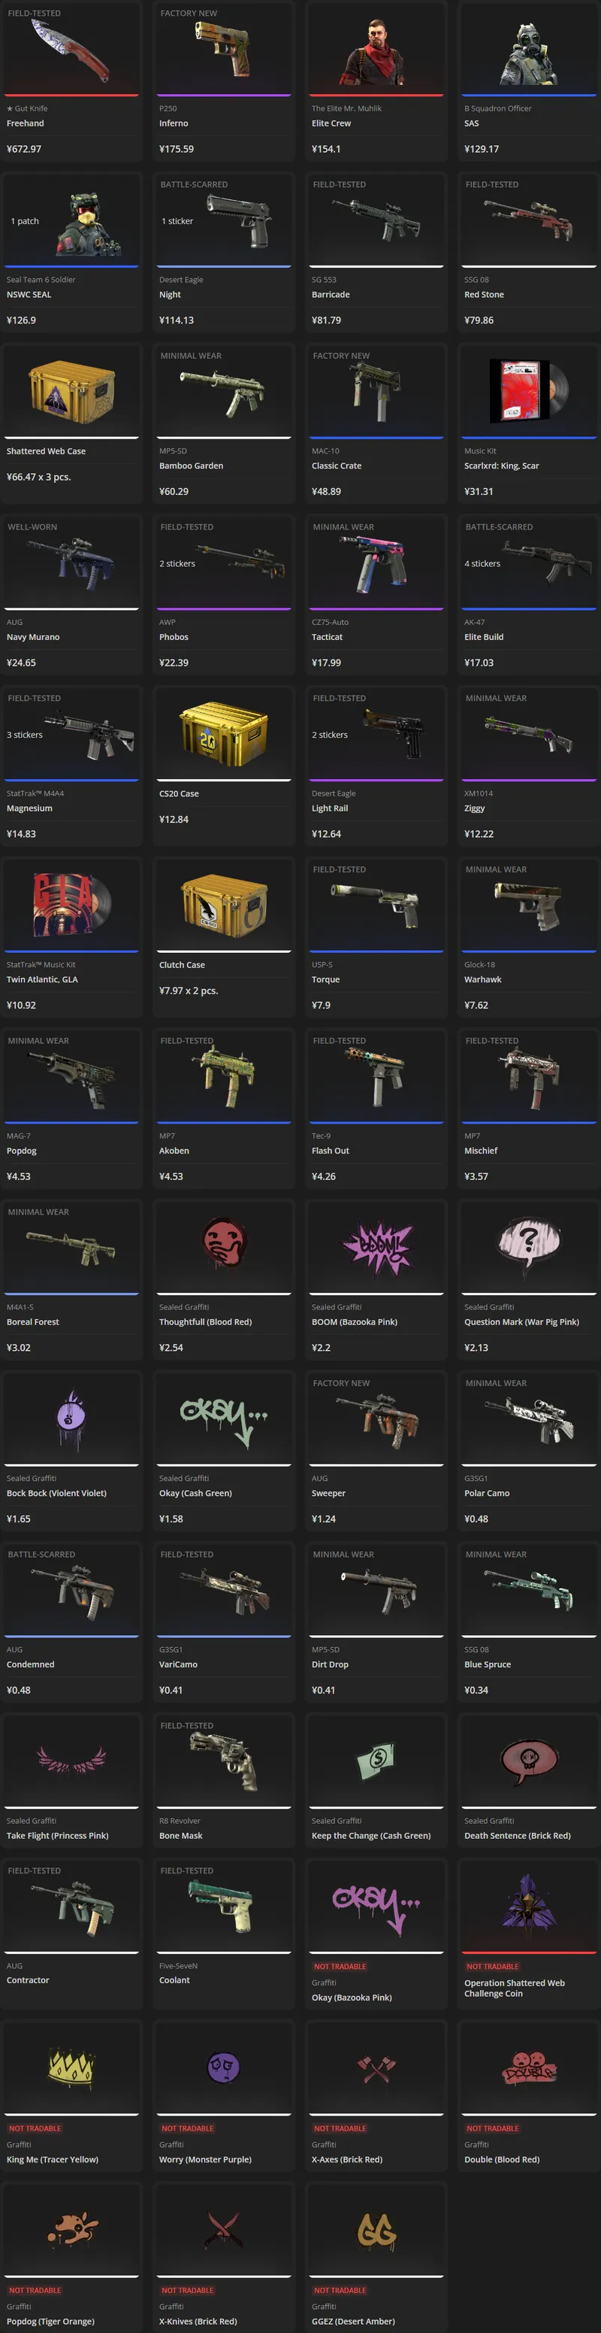Click the Five-SeveN Coolant name
Image resolution: width=601 pixels, height=2333 pixels.
coord(175,1981)
